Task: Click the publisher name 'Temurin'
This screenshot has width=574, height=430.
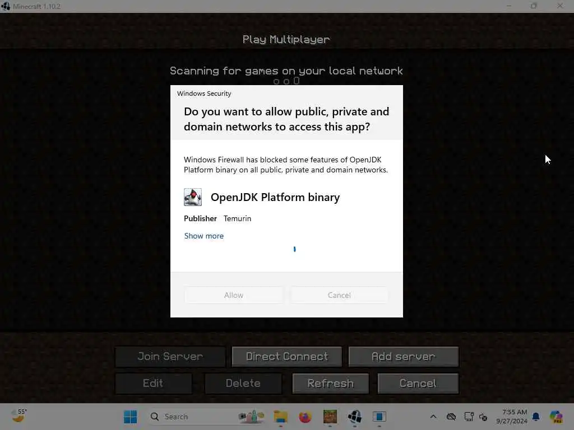Action: [237, 219]
